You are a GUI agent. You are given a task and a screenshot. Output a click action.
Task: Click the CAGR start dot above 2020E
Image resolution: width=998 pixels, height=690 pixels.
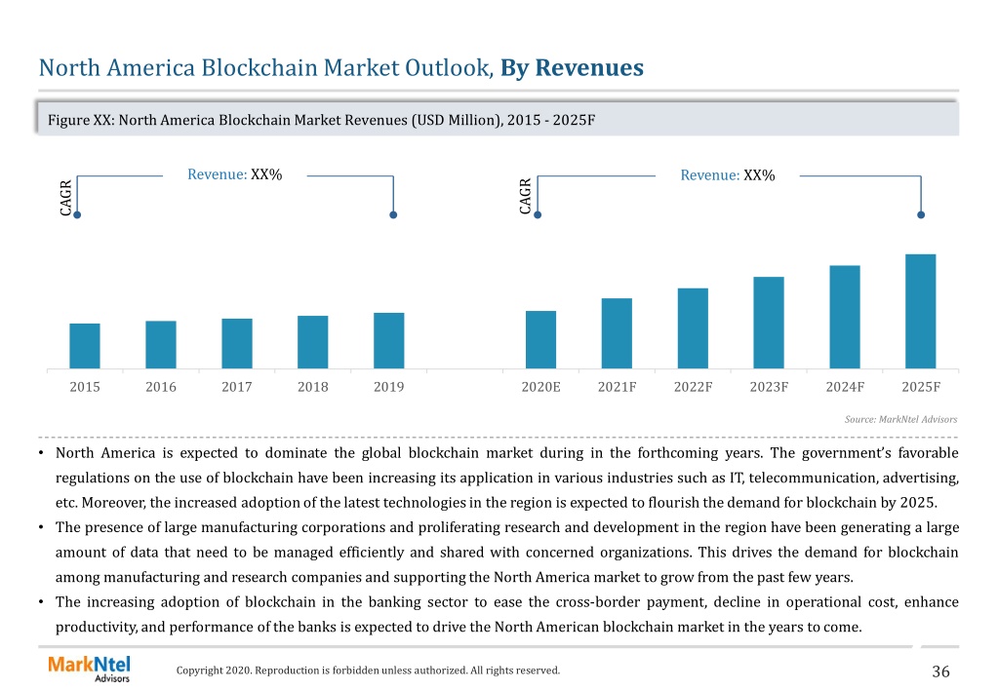538,215
